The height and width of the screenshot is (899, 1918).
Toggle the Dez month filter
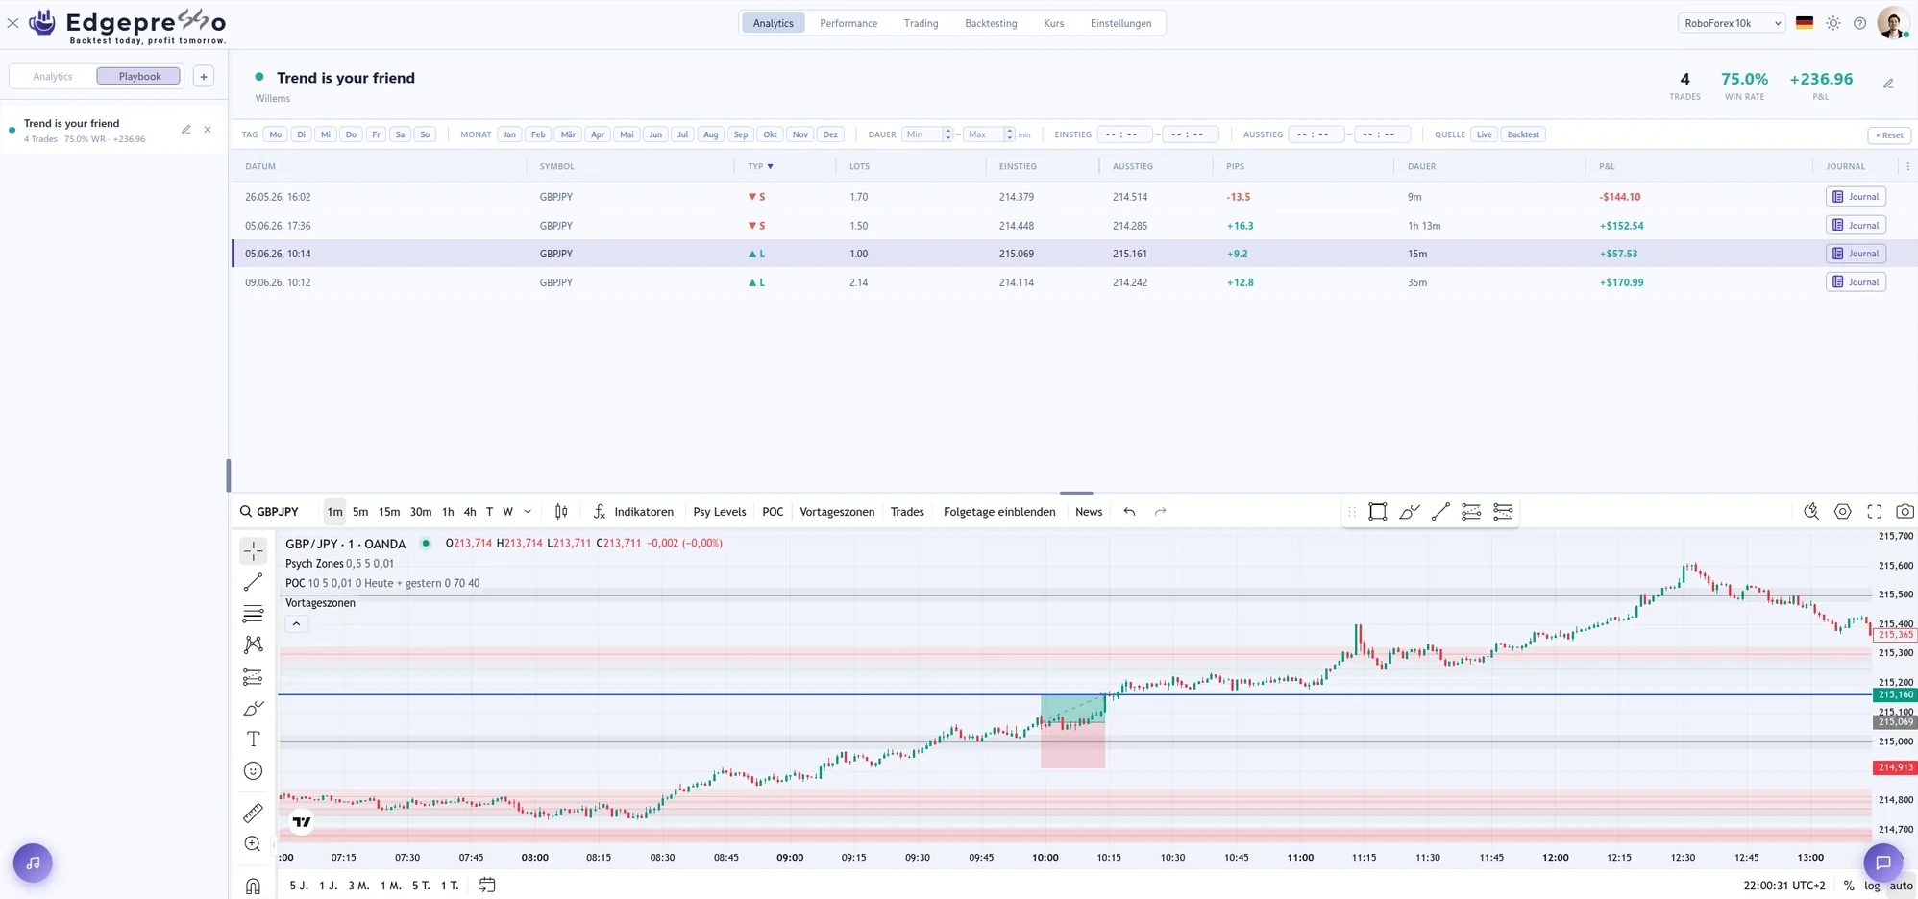point(830,134)
